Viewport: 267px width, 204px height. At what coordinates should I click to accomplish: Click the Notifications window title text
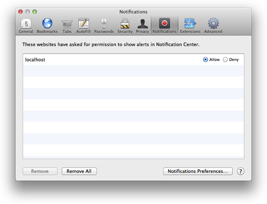click(133, 12)
